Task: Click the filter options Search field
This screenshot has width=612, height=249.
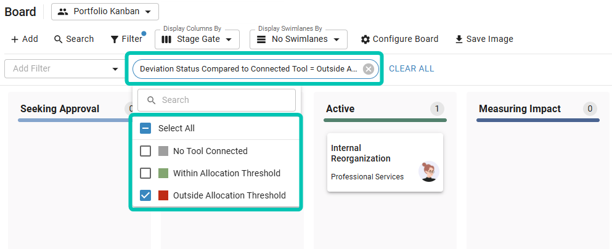Action: [217, 100]
